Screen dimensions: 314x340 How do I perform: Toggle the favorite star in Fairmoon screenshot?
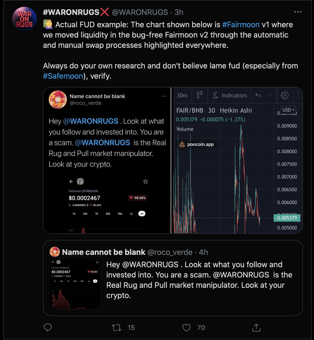[x=145, y=182]
